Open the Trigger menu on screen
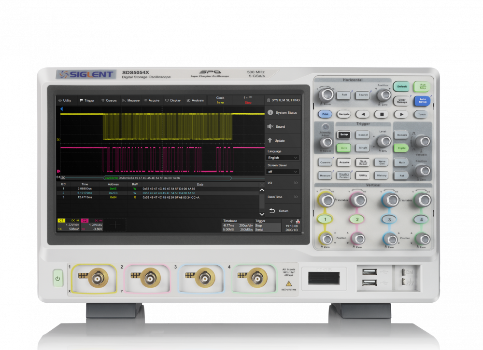This screenshot has width=483, height=350. pos(87,100)
